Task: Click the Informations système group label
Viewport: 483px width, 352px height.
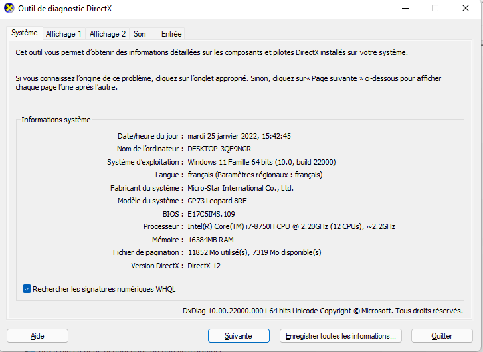Action: [56, 120]
